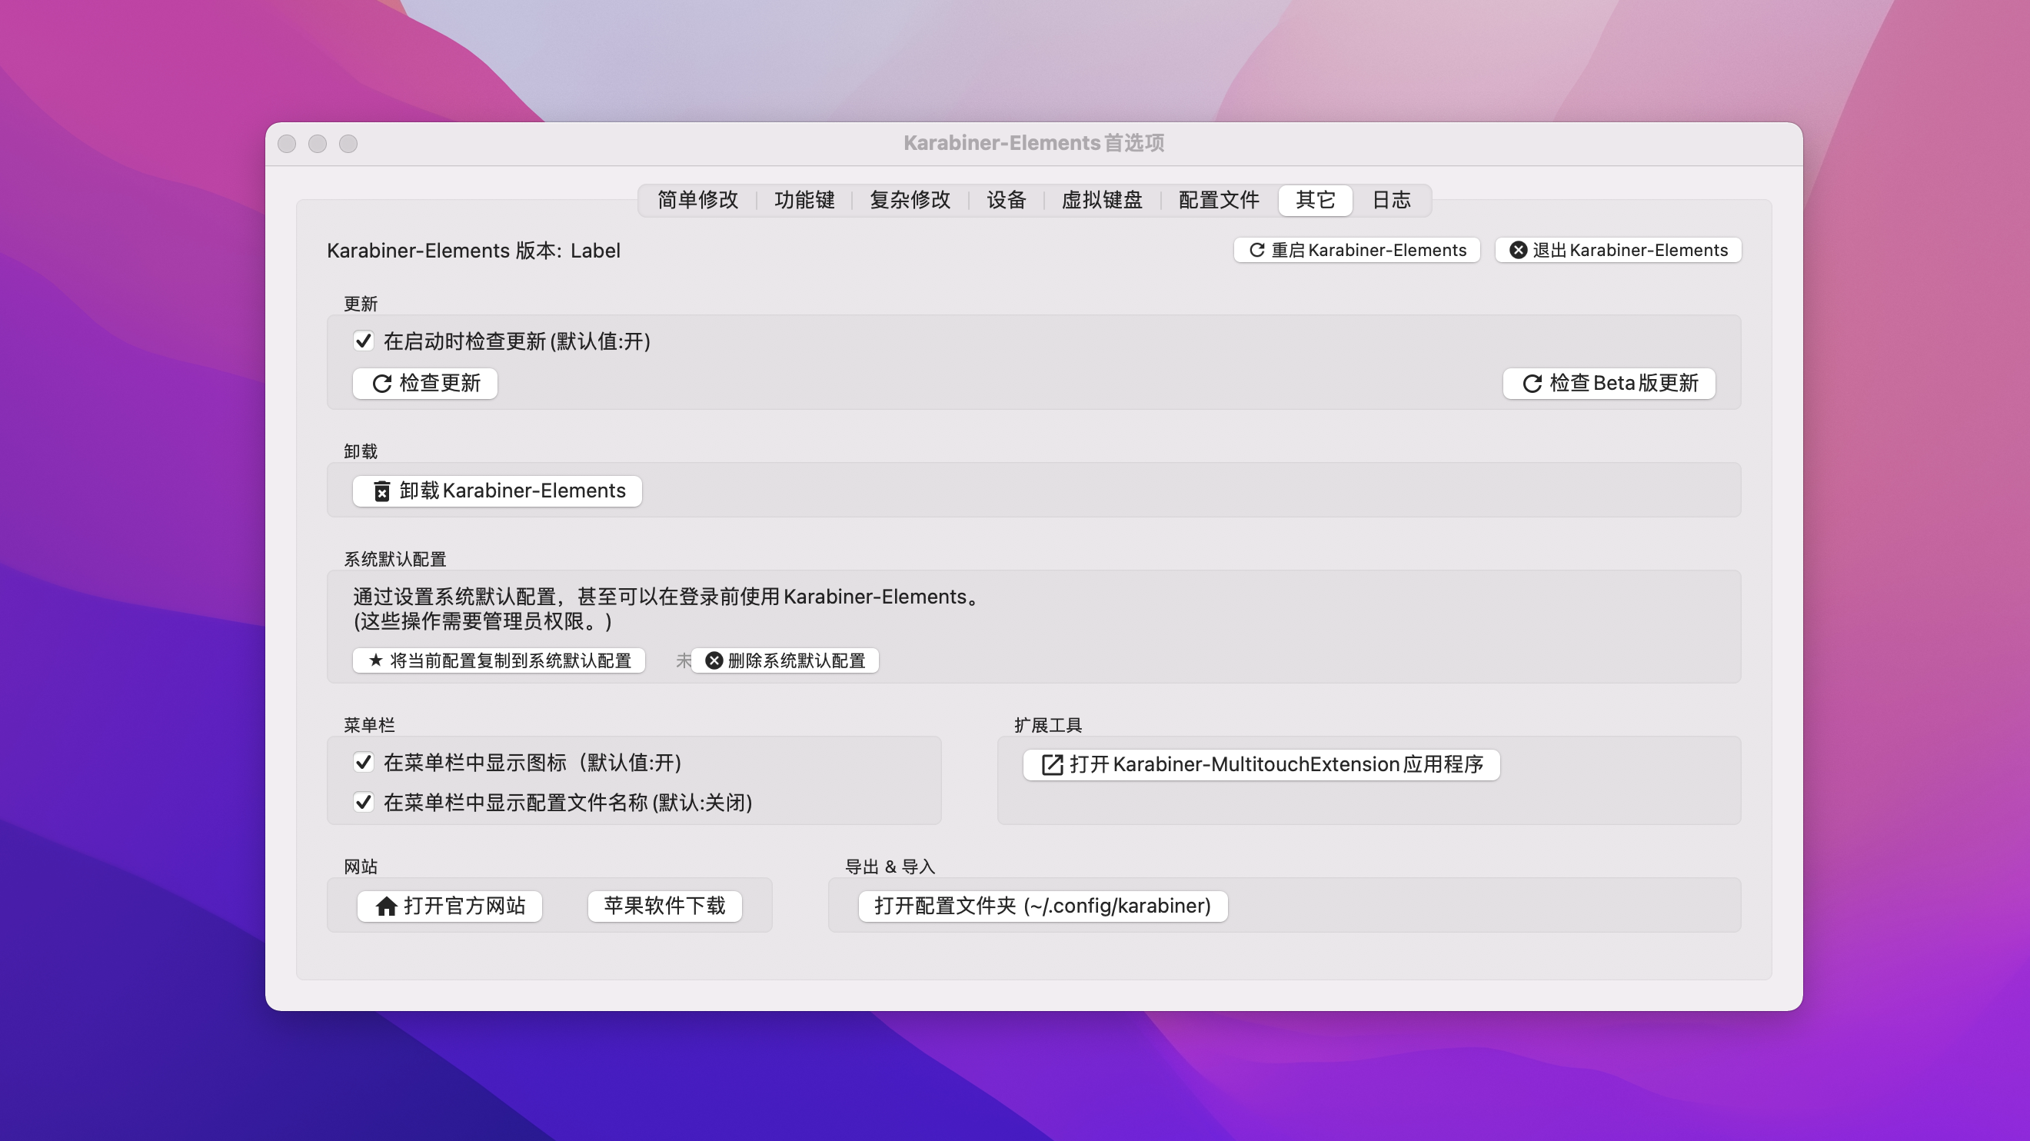Click the house icon on 打开官方网站
Viewport: 2030px width, 1141px height.
[x=386, y=906]
